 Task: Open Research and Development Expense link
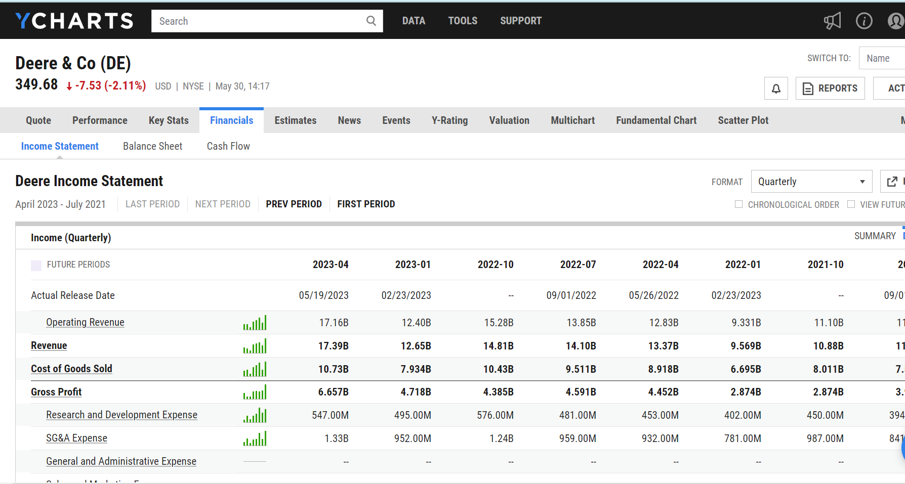click(x=121, y=415)
